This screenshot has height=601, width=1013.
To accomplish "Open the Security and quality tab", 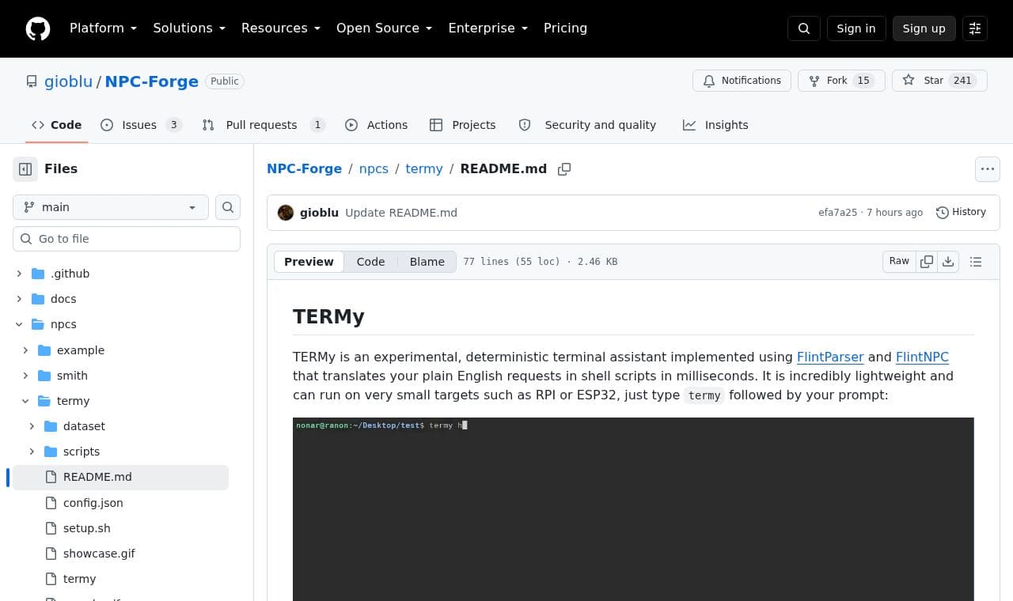I will tap(587, 125).
